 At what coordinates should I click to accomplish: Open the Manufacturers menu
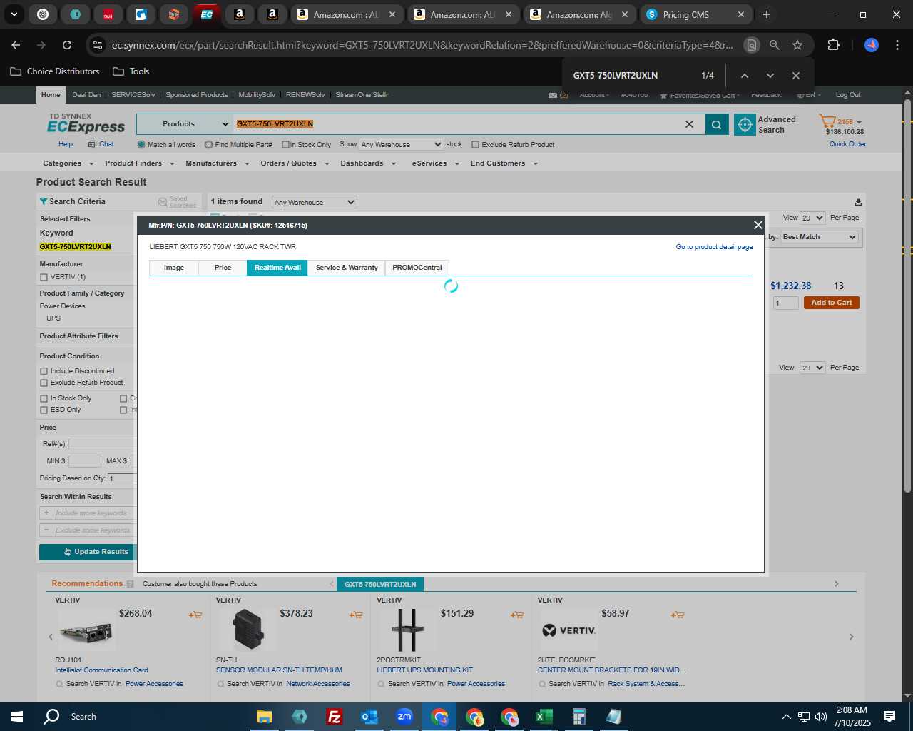pos(217,163)
